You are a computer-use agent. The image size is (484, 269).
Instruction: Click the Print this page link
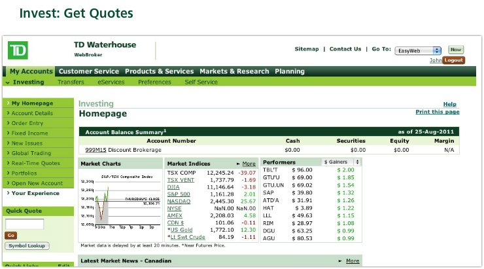point(437,112)
